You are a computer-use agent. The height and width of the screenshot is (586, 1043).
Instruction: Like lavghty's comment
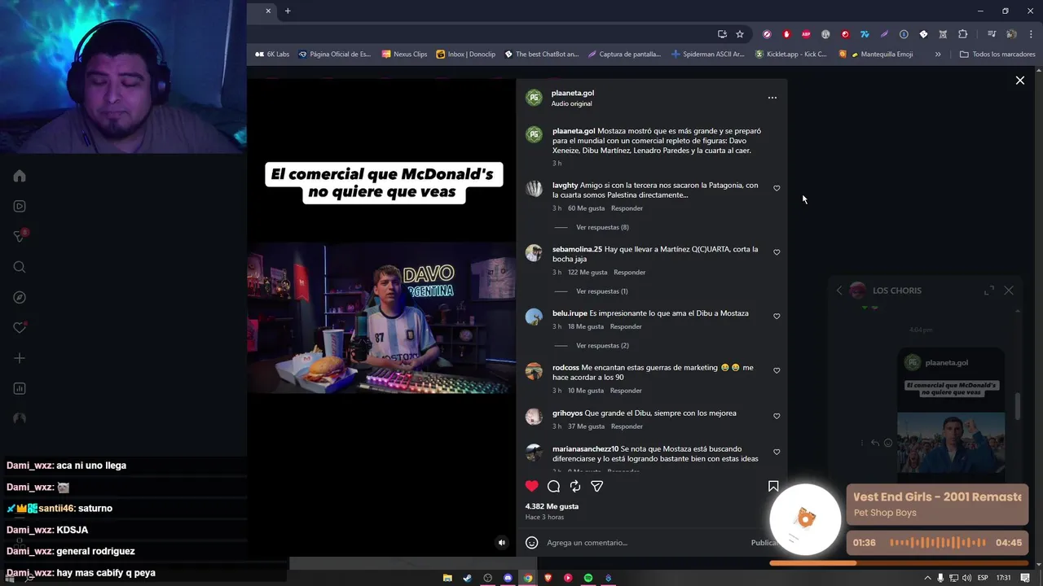777,188
